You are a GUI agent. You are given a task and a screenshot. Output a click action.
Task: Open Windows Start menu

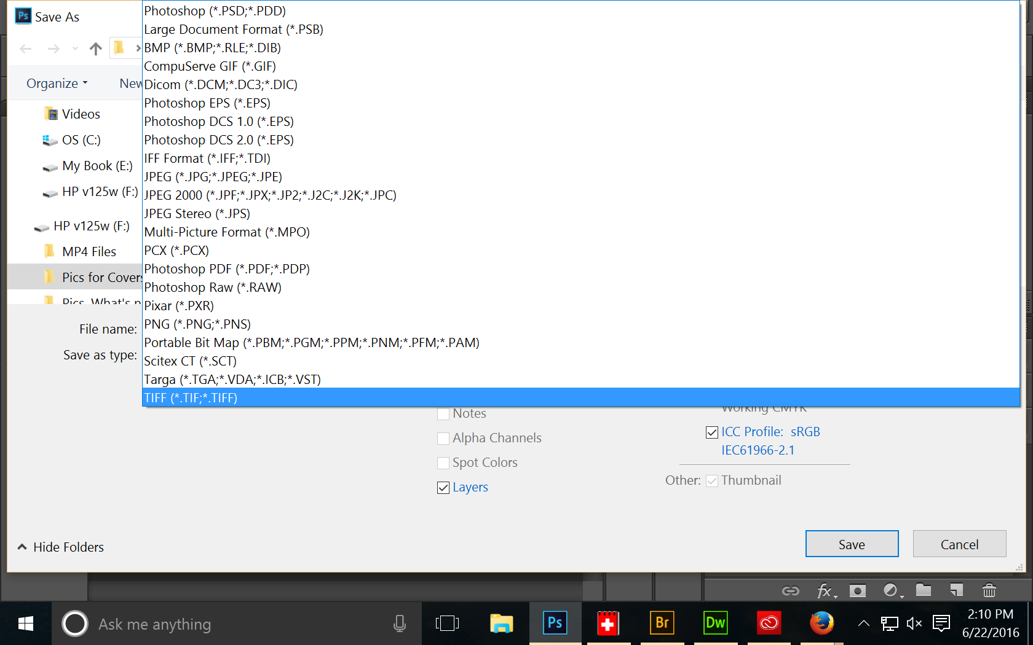(x=25, y=624)
